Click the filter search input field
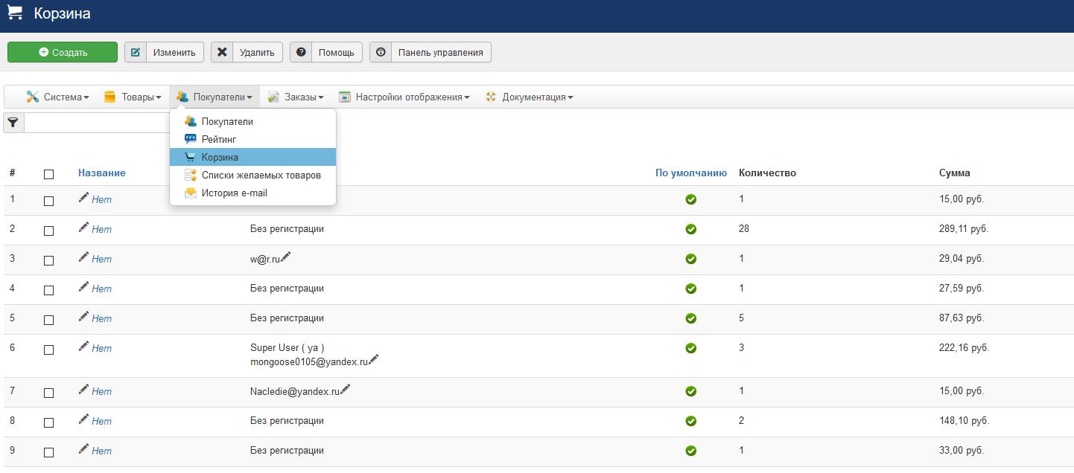1074x473 pixels. pyautogui.click(x=97, y=123)
